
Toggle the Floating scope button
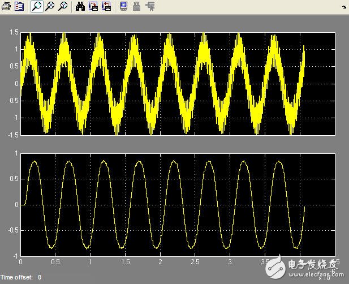[123, 7]
